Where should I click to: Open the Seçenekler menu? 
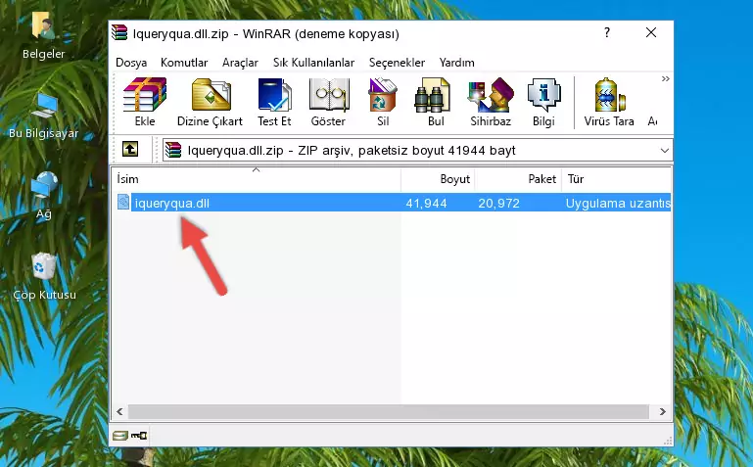coord(397,63)
